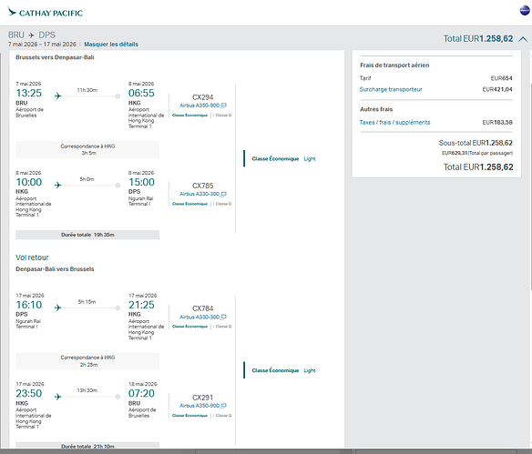Click the Cathay Pacific logo
The width and height of the screenshot is (532, 454).
pyautogui.click(x=46, y=12)
